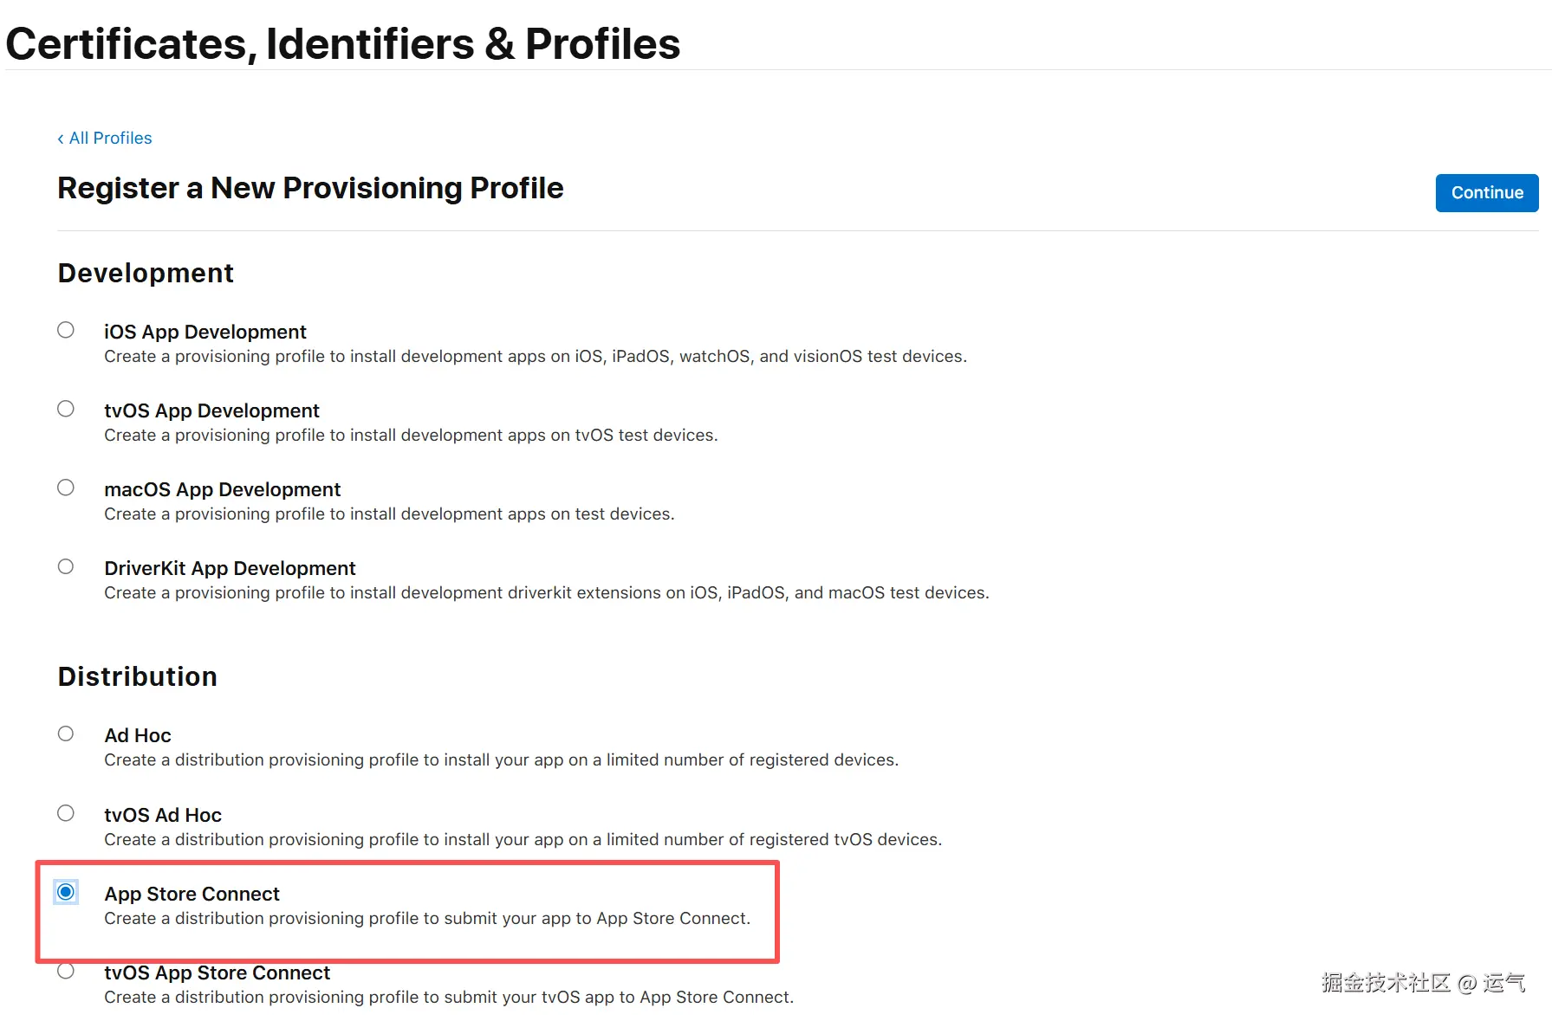This screenshot has height=1021, width=1552.
Task: Go back to All Profiles
Action: point(105,139)
